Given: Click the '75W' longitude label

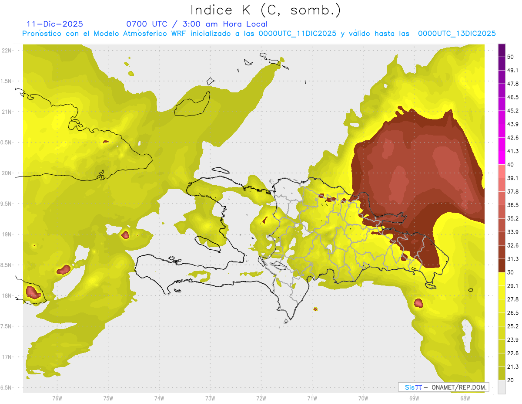Looking at the screenshot, I should pyautogui.click(x=108, y=398).
